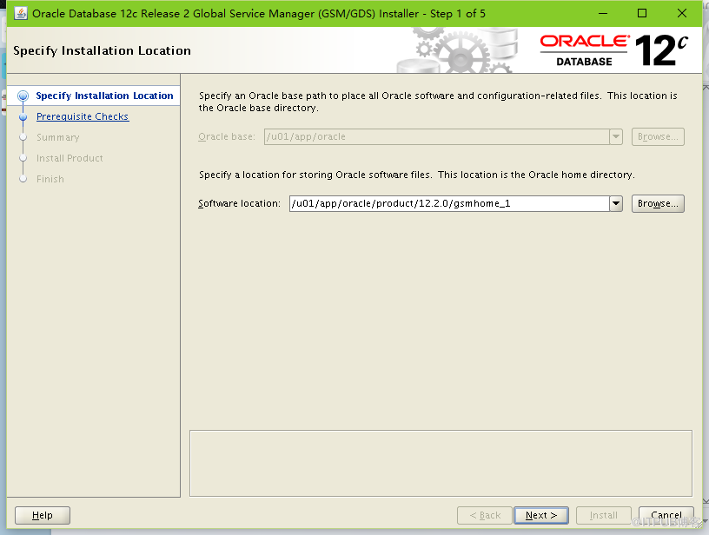The width and height of the screenshot is (709, 535).
Task: Close the installer window
Action: [x=682, y=14]
